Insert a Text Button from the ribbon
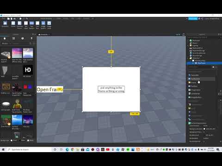222x166 pixels. click(x=31, y=25)
